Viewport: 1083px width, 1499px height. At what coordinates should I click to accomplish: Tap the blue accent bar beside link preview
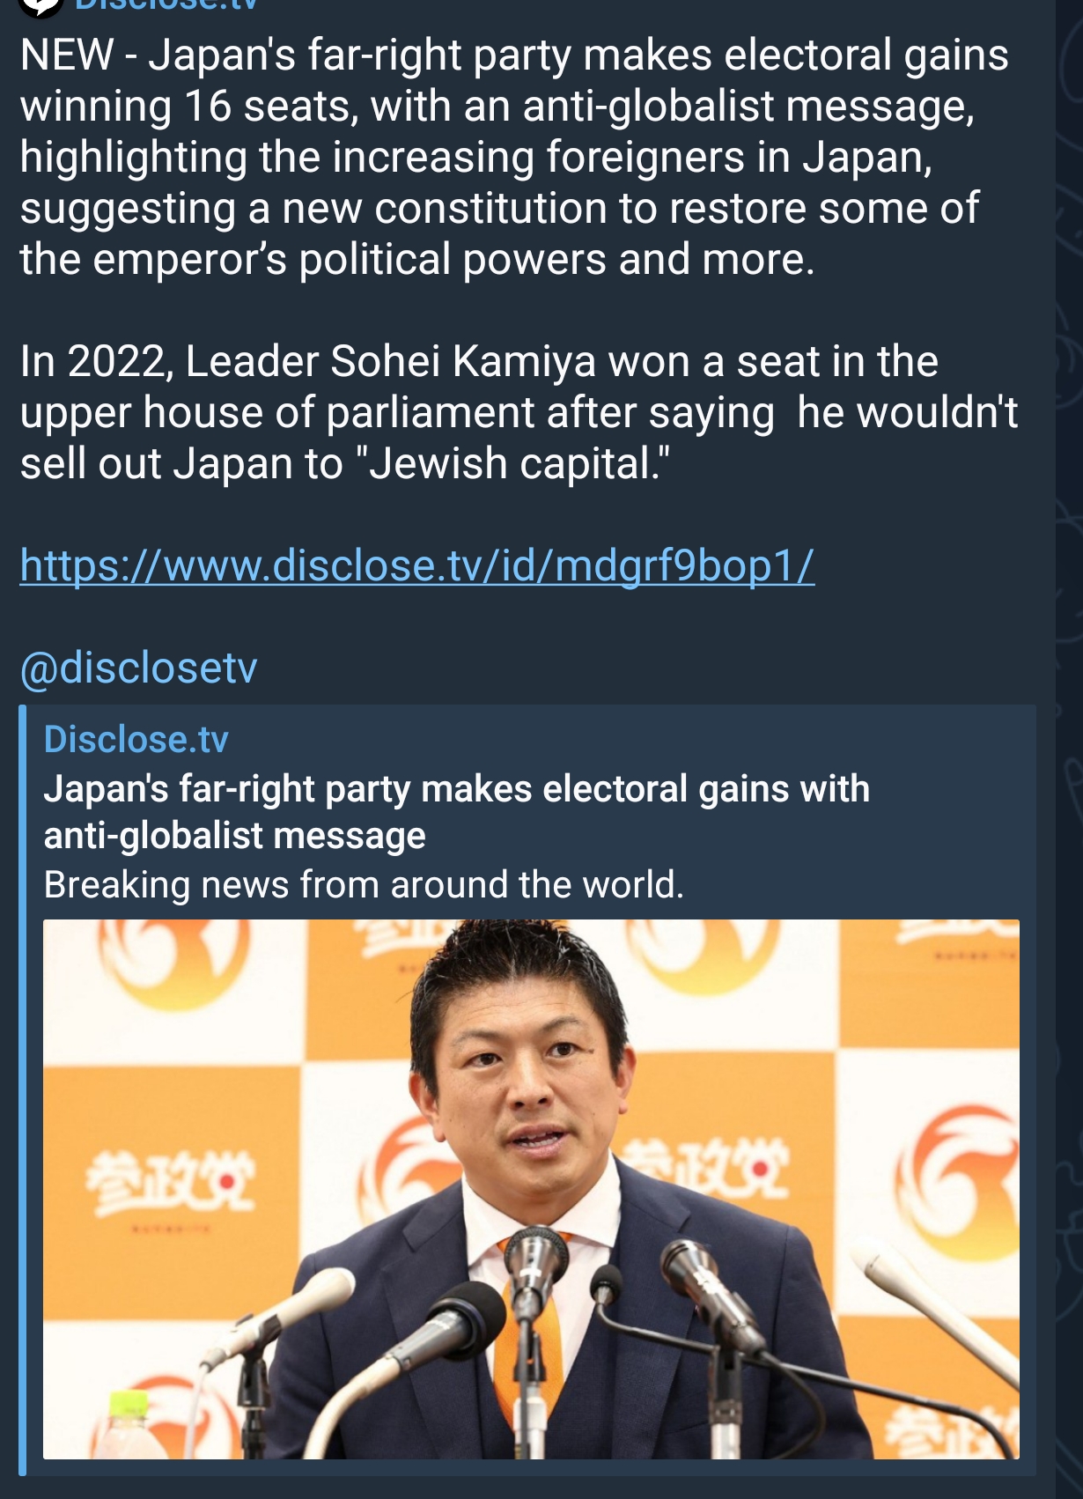point(23,1089)
